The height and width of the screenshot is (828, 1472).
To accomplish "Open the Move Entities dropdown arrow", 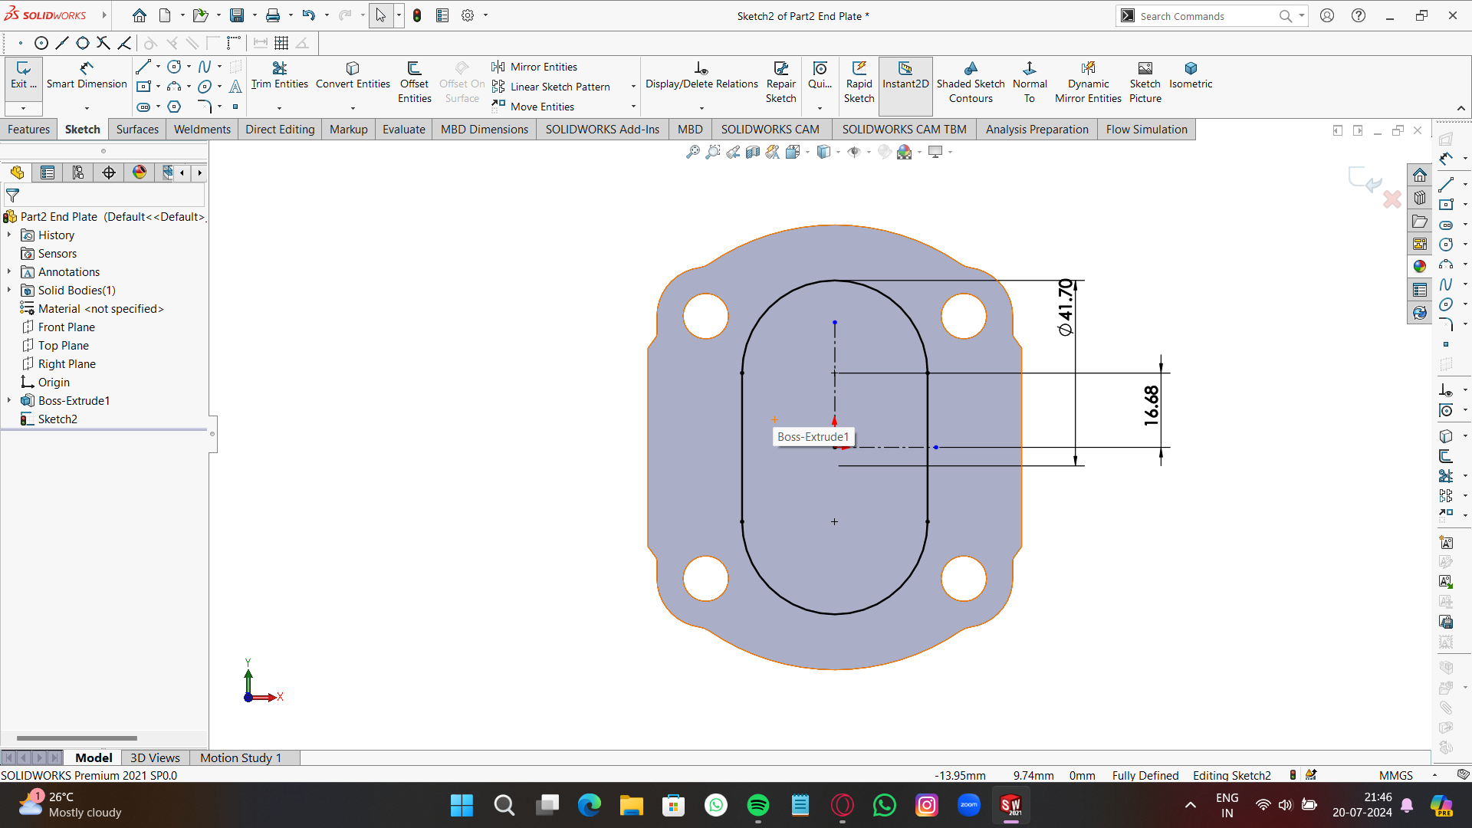I will click(633, 107).
